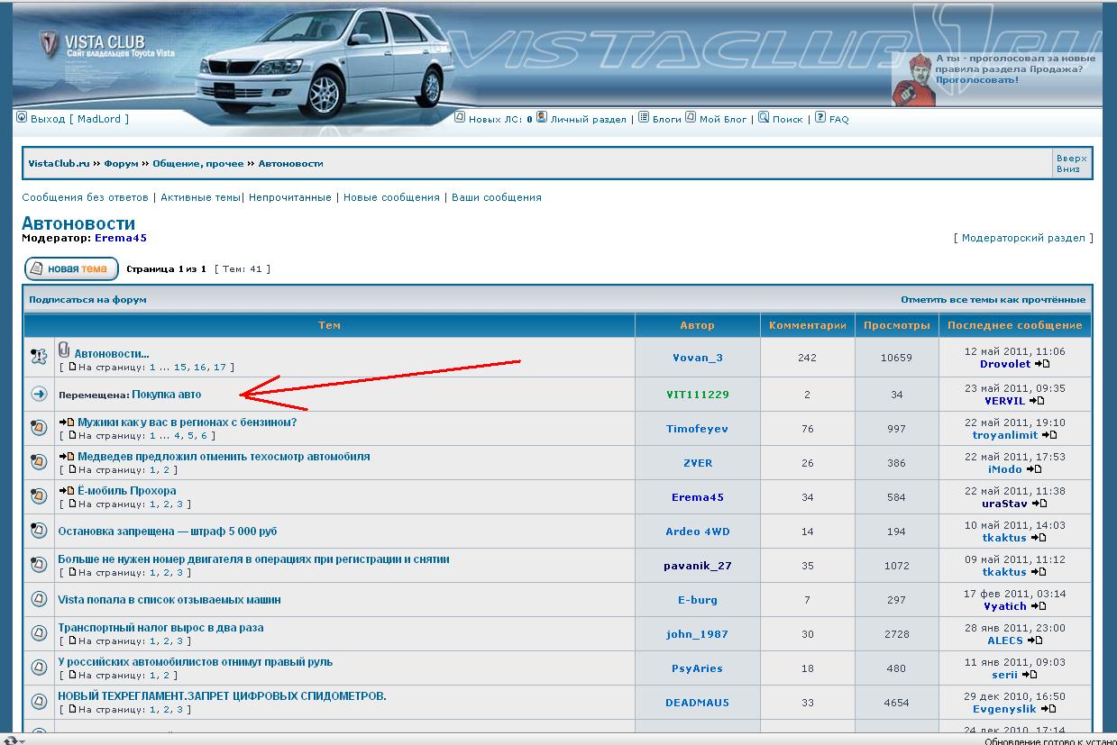Click the search magnifier icon beside Поиск
The image size is (1117, 745).
tap(764, 118)
